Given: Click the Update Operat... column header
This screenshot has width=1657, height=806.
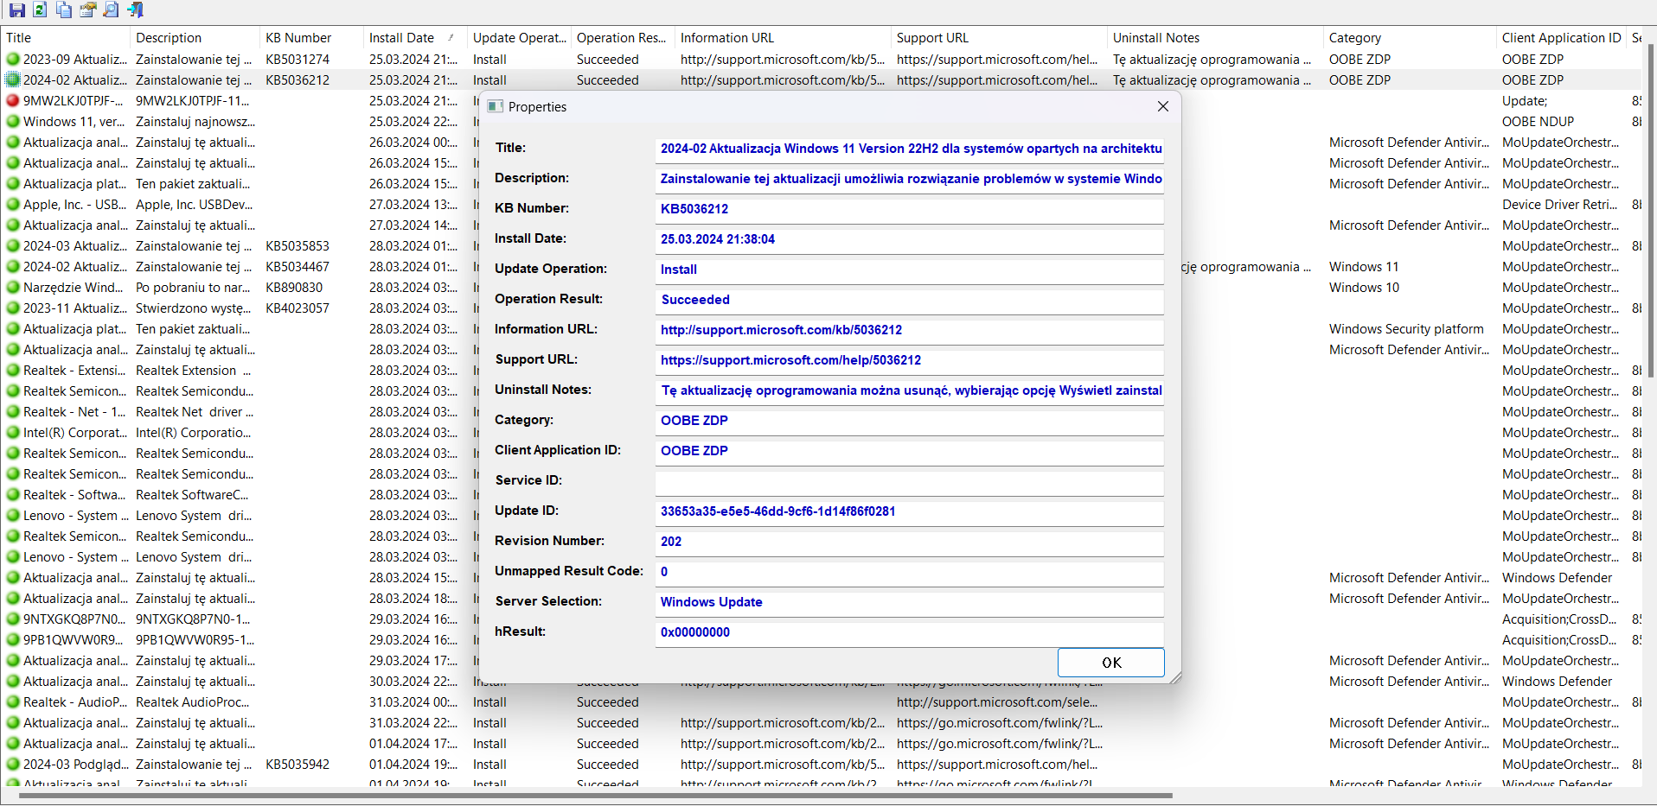Looking at the screenshot, I should (519, 38).
